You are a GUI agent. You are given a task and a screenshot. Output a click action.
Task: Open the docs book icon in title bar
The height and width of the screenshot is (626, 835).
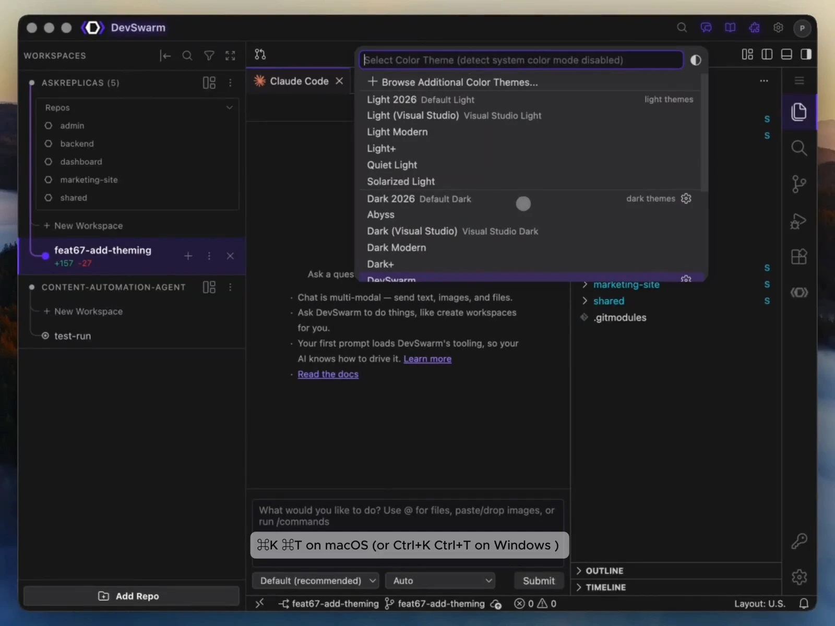730,28
